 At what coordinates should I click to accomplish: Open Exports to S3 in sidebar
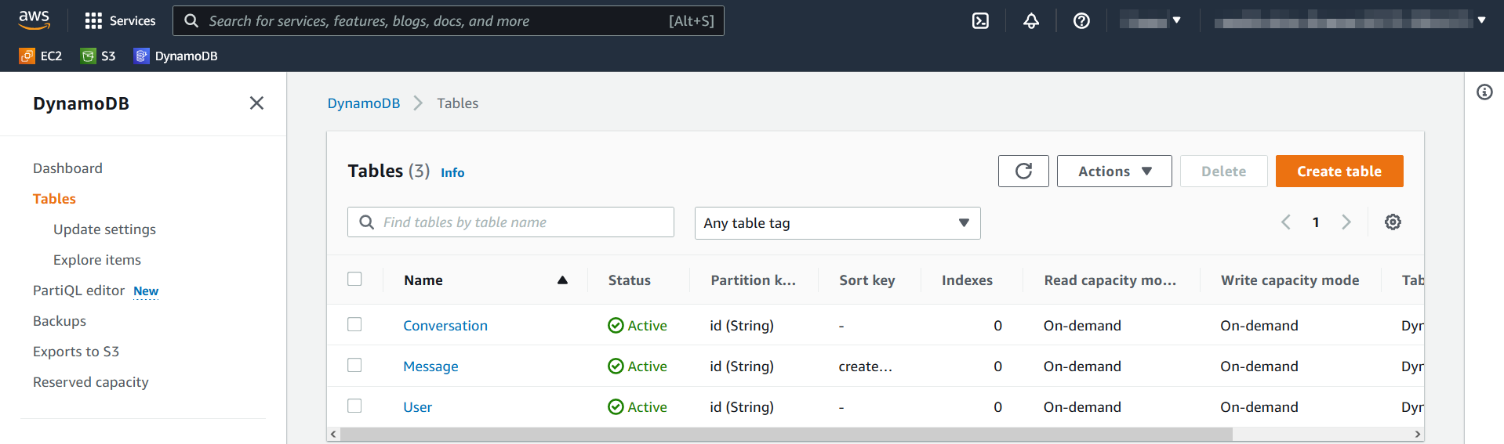(x=76, y=352)
